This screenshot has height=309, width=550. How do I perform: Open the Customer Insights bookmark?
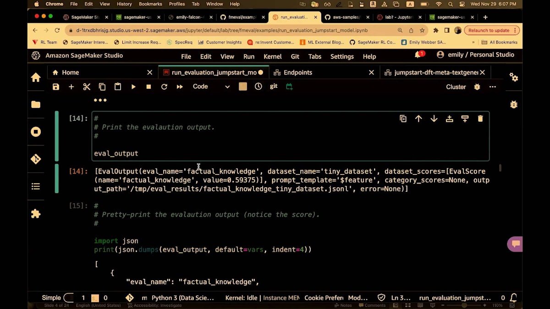(x=220, y=42)
